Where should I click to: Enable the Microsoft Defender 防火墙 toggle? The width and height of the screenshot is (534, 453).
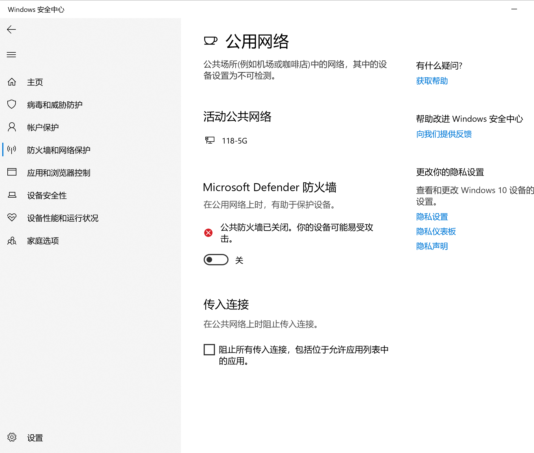tap(216, 260)
